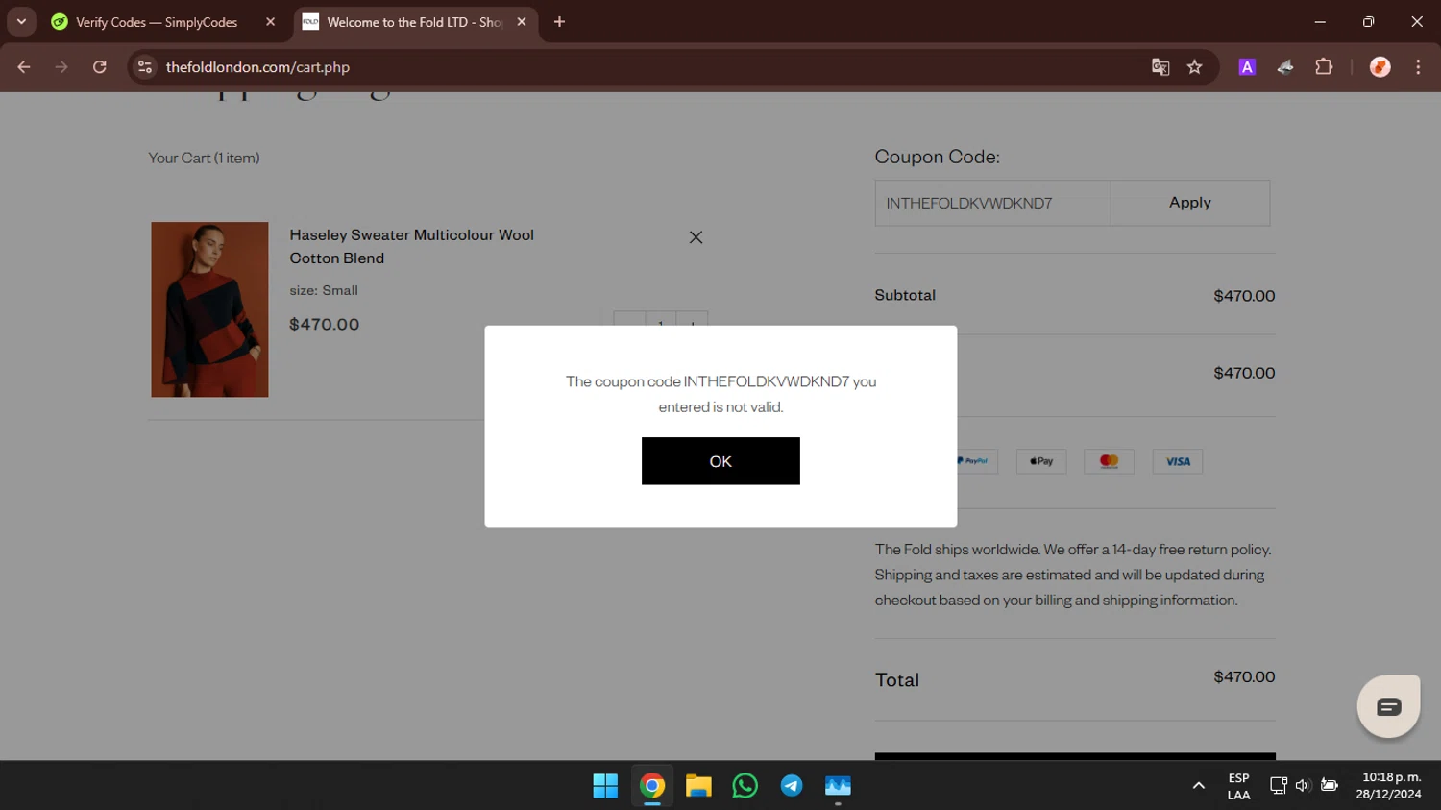1441x810 pixels.
Task: Click the Apply coupon button
Action: [x=1189, y=203]
